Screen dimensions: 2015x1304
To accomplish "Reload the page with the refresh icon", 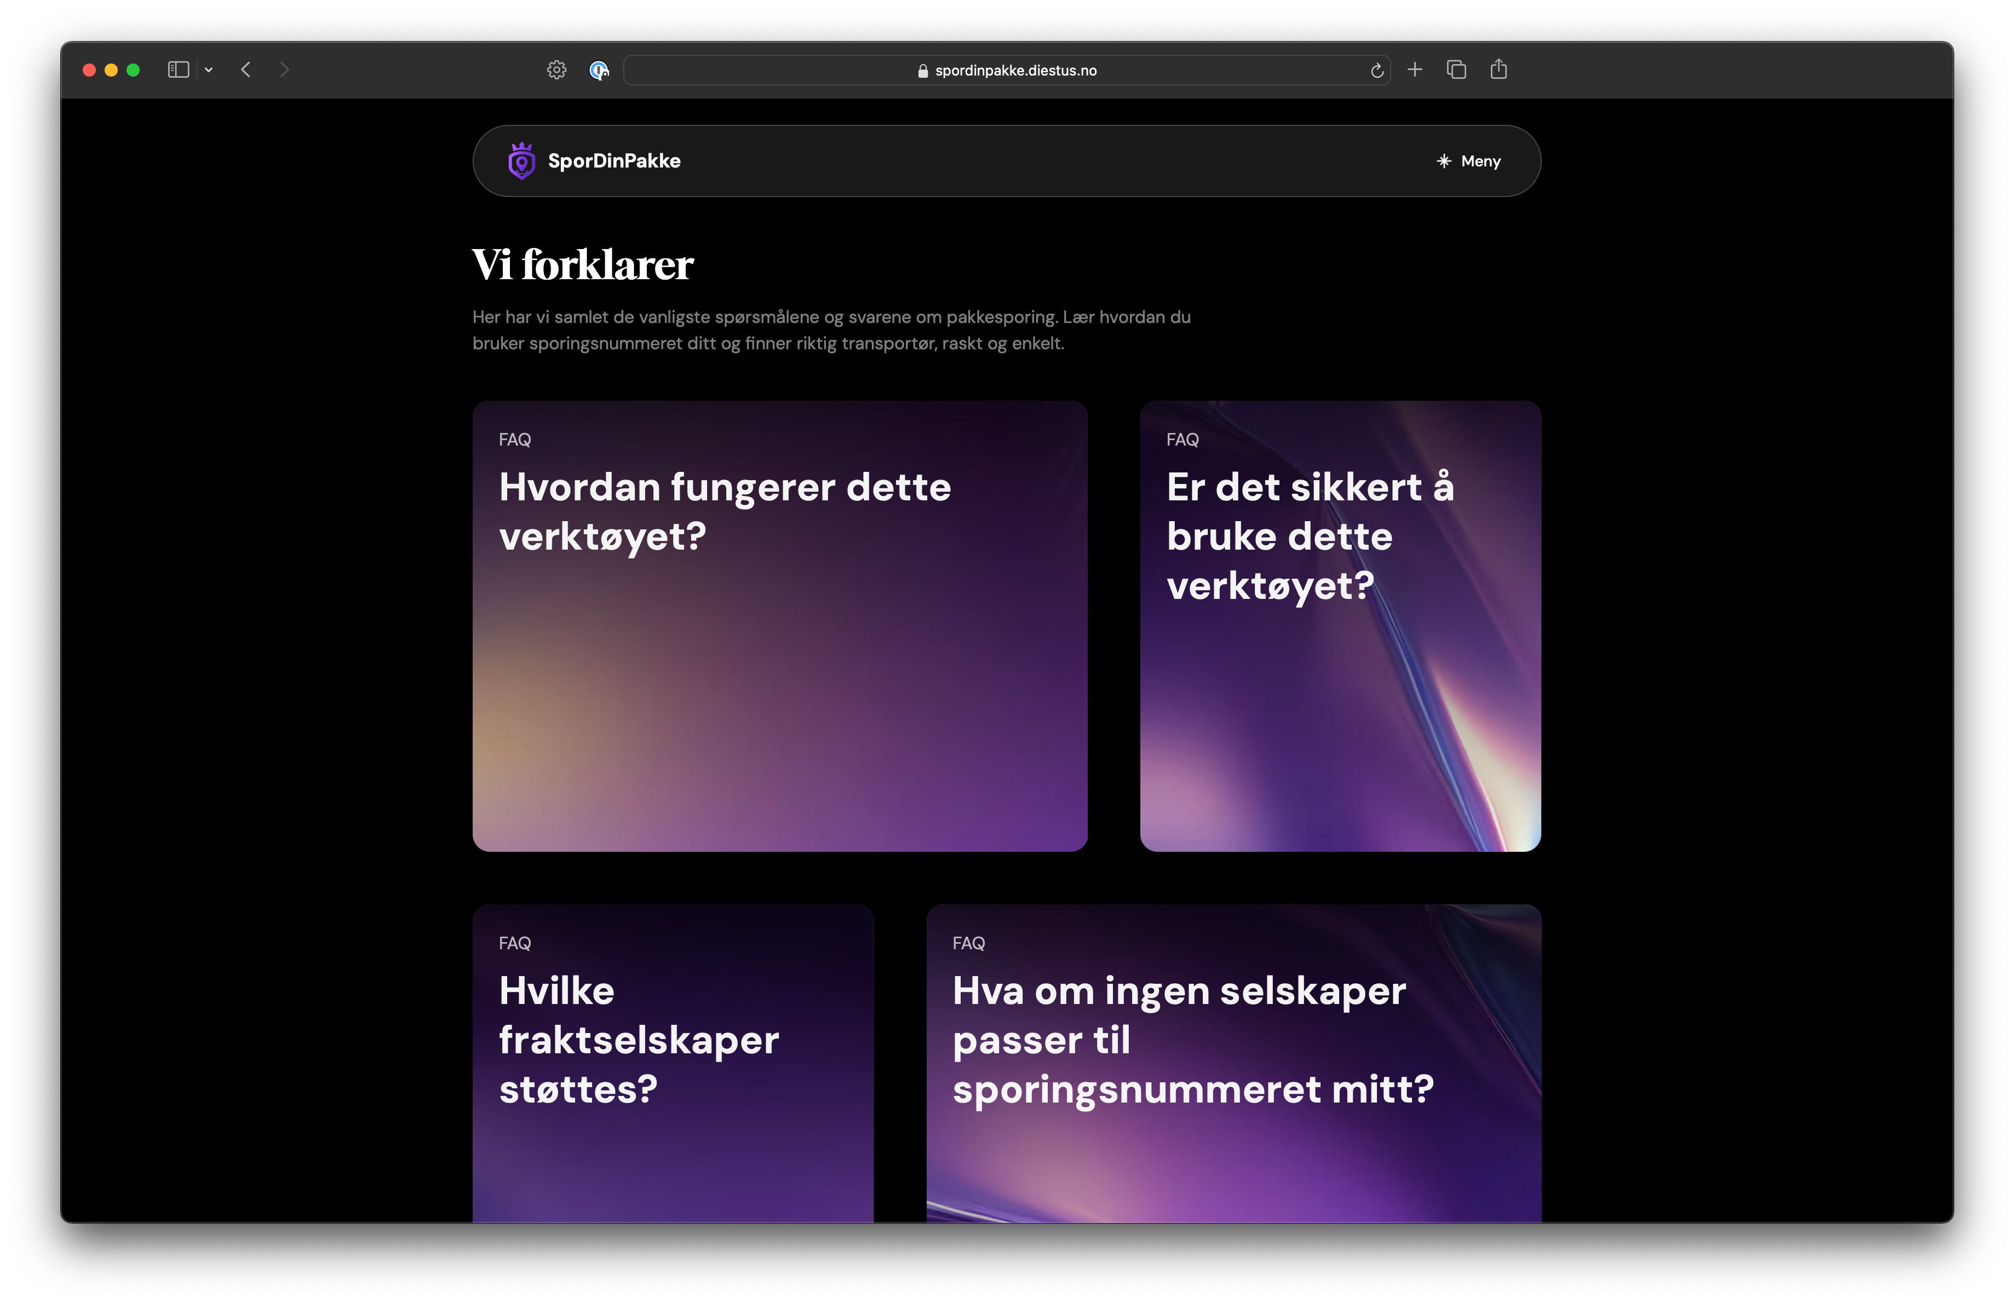I will (x=1376, y=71).
